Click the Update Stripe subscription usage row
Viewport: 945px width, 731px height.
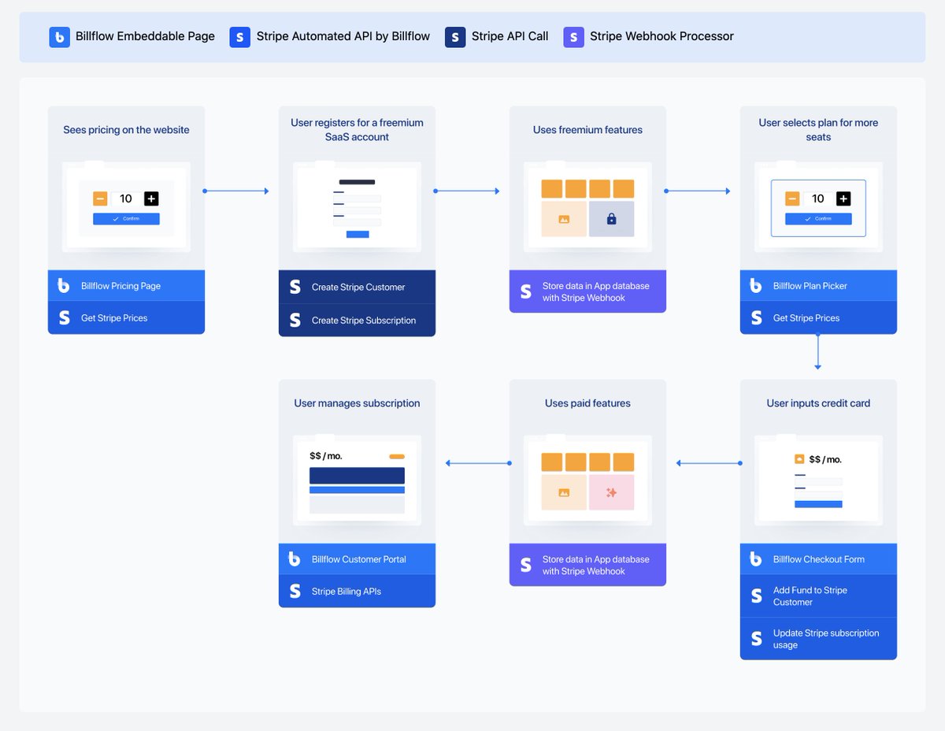[x=818, y=639]
